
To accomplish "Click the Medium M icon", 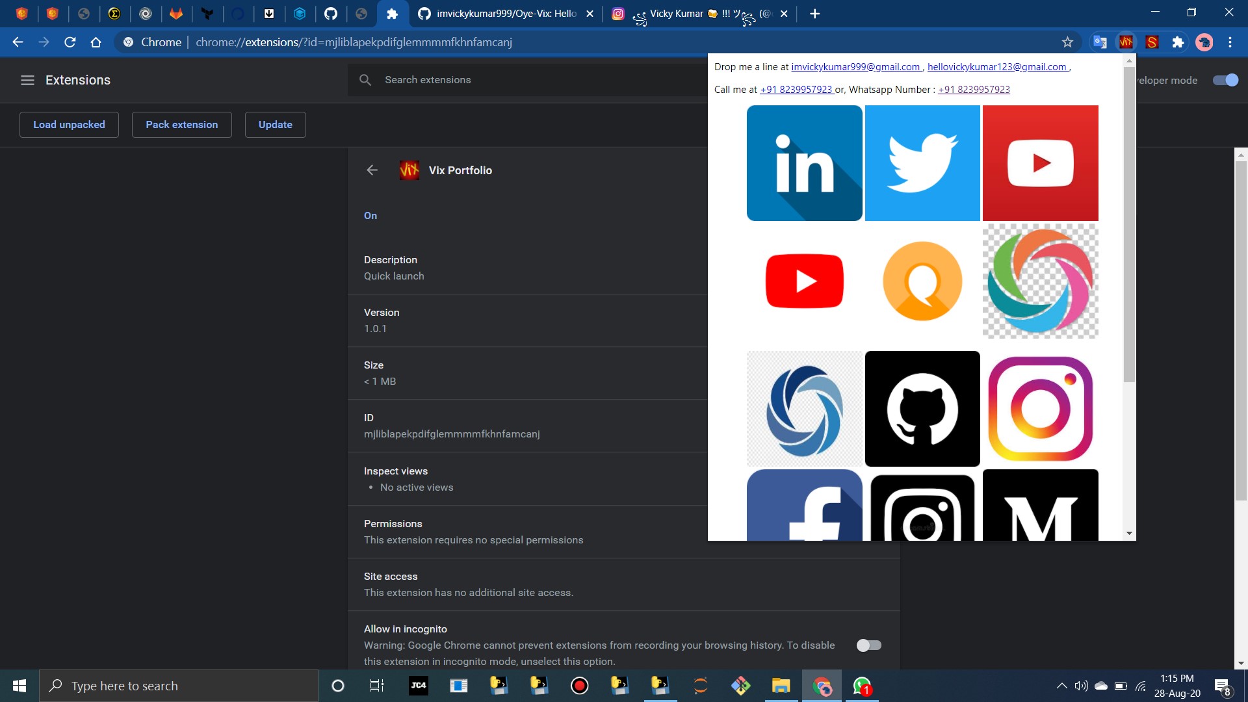I will pyautogui.click(x=1040, y=505).
